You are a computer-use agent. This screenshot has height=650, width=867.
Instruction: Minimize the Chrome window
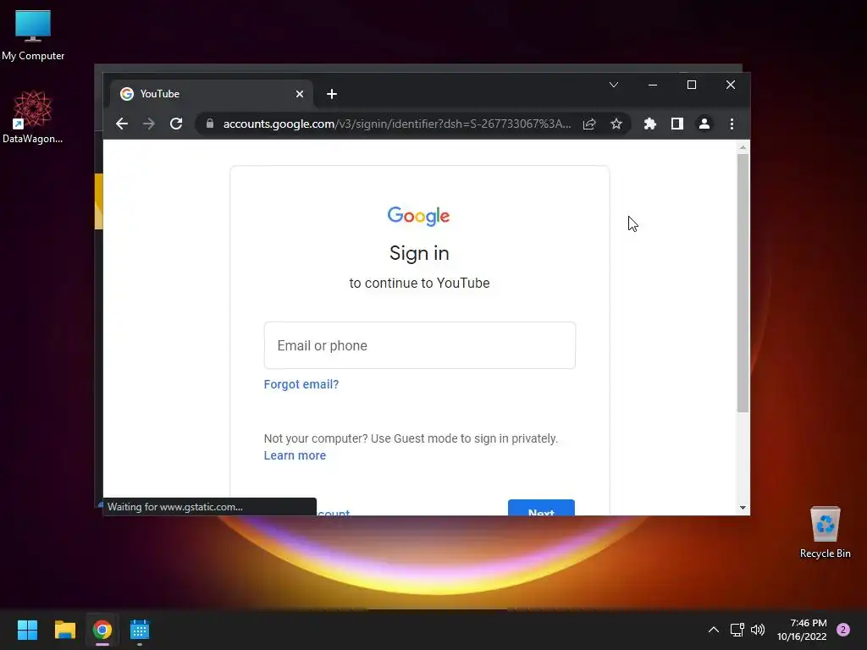(x=653, y=85)
